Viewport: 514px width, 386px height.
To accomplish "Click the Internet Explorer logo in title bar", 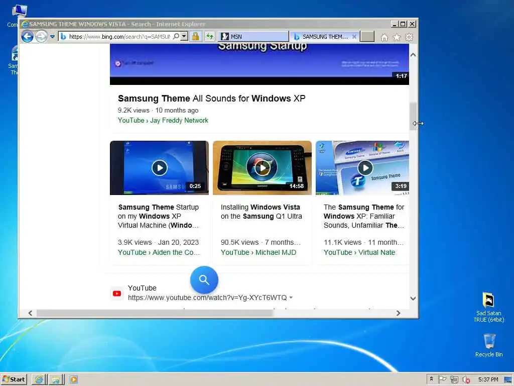I will [25, 24].
